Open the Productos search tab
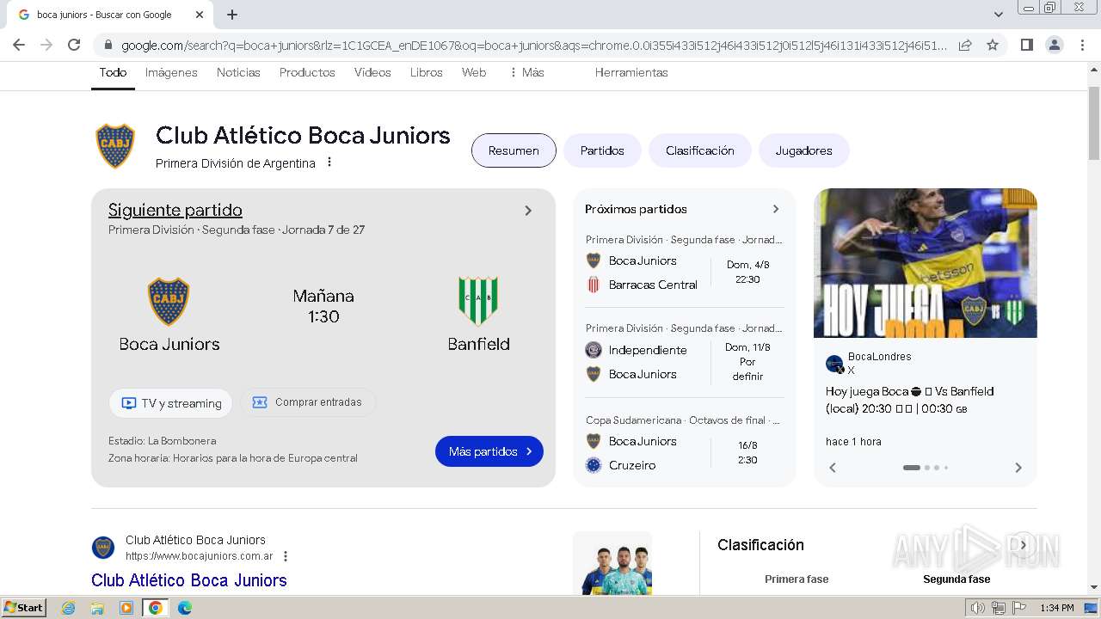1101x619 pixels. pyautogui.click(x=307, y=72)
